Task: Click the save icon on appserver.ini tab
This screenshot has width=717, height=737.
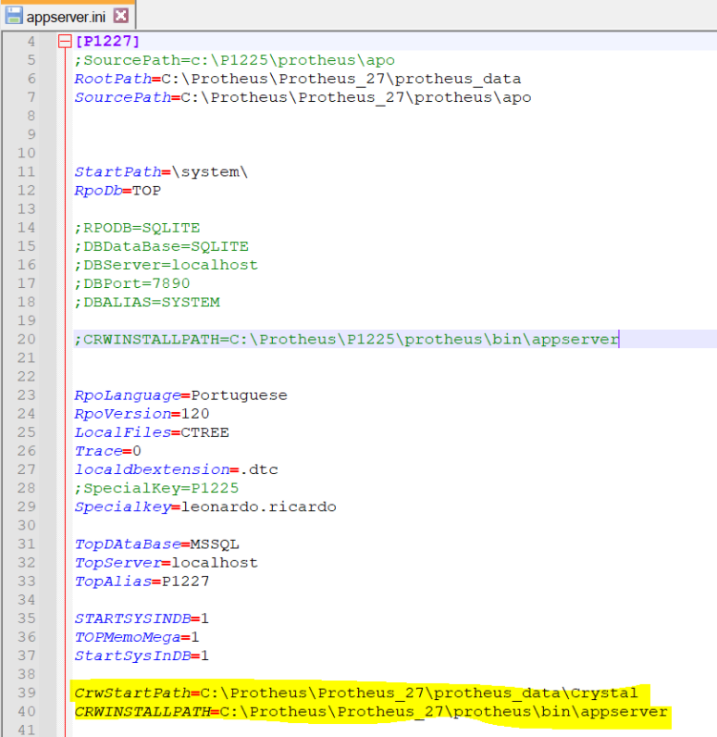Action: [14, 16]
